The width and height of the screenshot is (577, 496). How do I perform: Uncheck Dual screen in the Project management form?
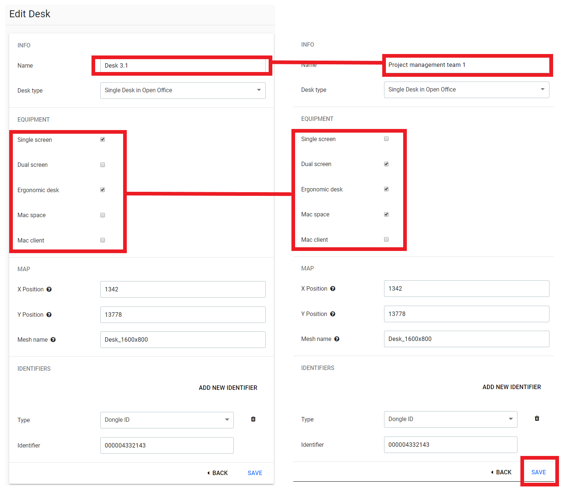[x=386, y=164]
